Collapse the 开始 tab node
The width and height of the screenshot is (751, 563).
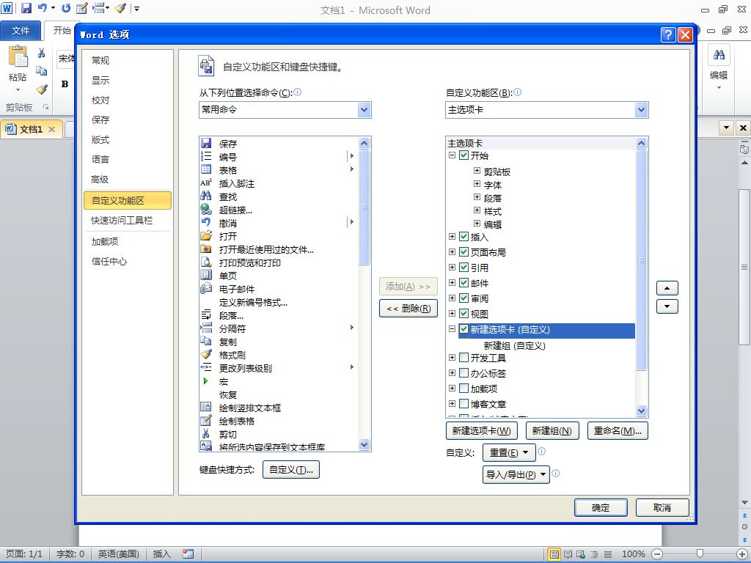(452, 155)
